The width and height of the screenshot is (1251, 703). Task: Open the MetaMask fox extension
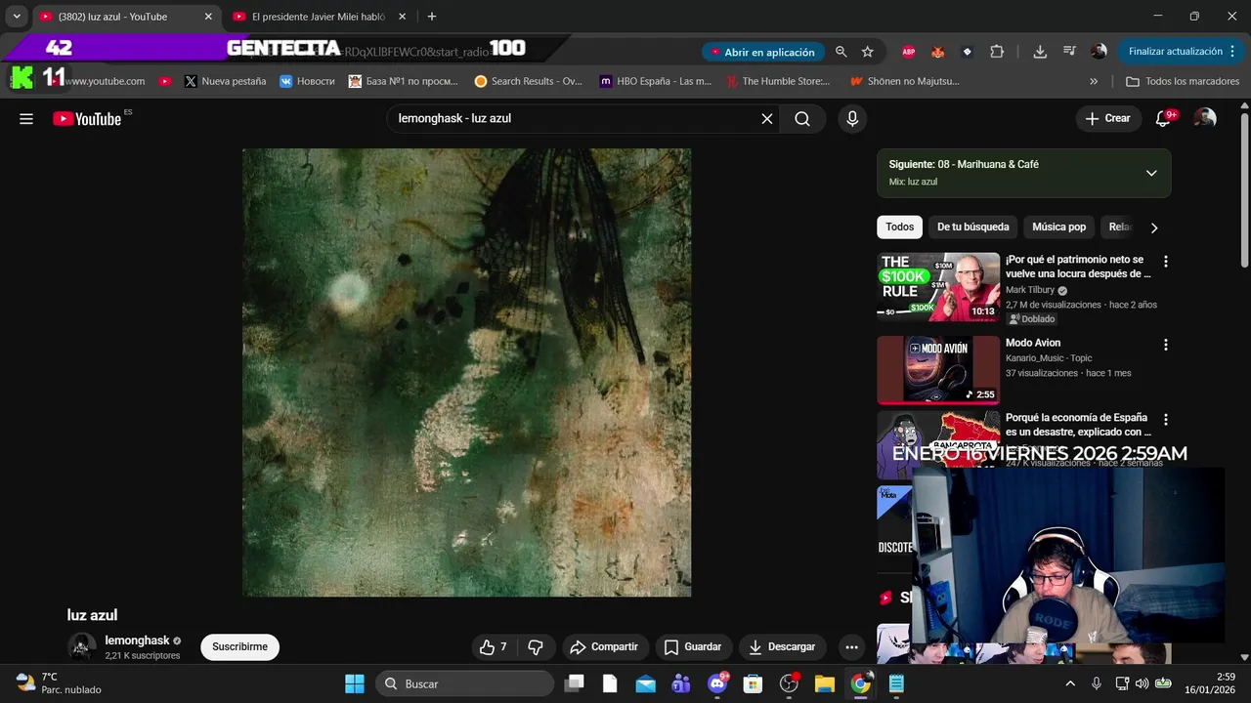tap(938, 52)
